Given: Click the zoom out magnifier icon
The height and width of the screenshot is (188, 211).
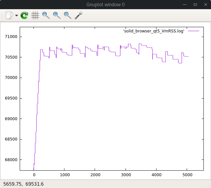Looking at the screenshot, I should tap(46, 15).
